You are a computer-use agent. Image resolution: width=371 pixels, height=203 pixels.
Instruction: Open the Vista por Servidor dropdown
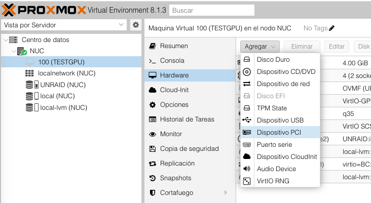coord(64,25)
